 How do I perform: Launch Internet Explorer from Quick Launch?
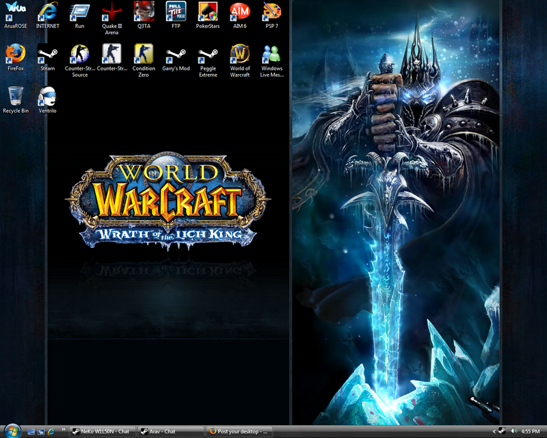[51, 432]
